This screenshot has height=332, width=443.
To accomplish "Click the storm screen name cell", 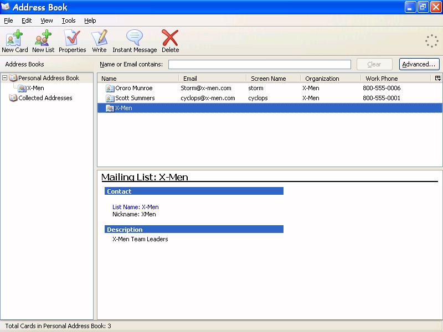I will pos(256,88).
